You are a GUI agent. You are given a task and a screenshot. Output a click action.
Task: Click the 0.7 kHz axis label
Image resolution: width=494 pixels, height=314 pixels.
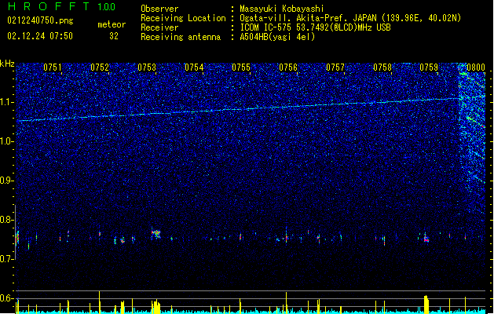[7, 259]
